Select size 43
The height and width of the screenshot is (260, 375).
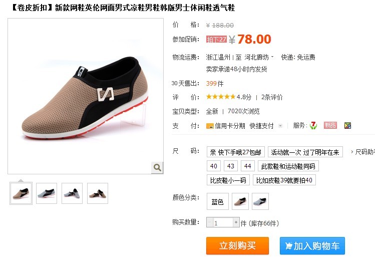pos(230,166)
